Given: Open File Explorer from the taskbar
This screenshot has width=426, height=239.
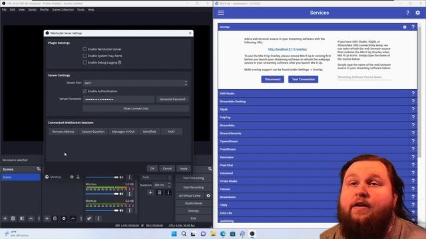Looking at the screenshot, I should coord(213,234).
